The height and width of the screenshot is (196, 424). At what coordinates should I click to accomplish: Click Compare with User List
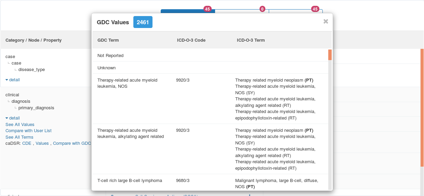(28, 131)
